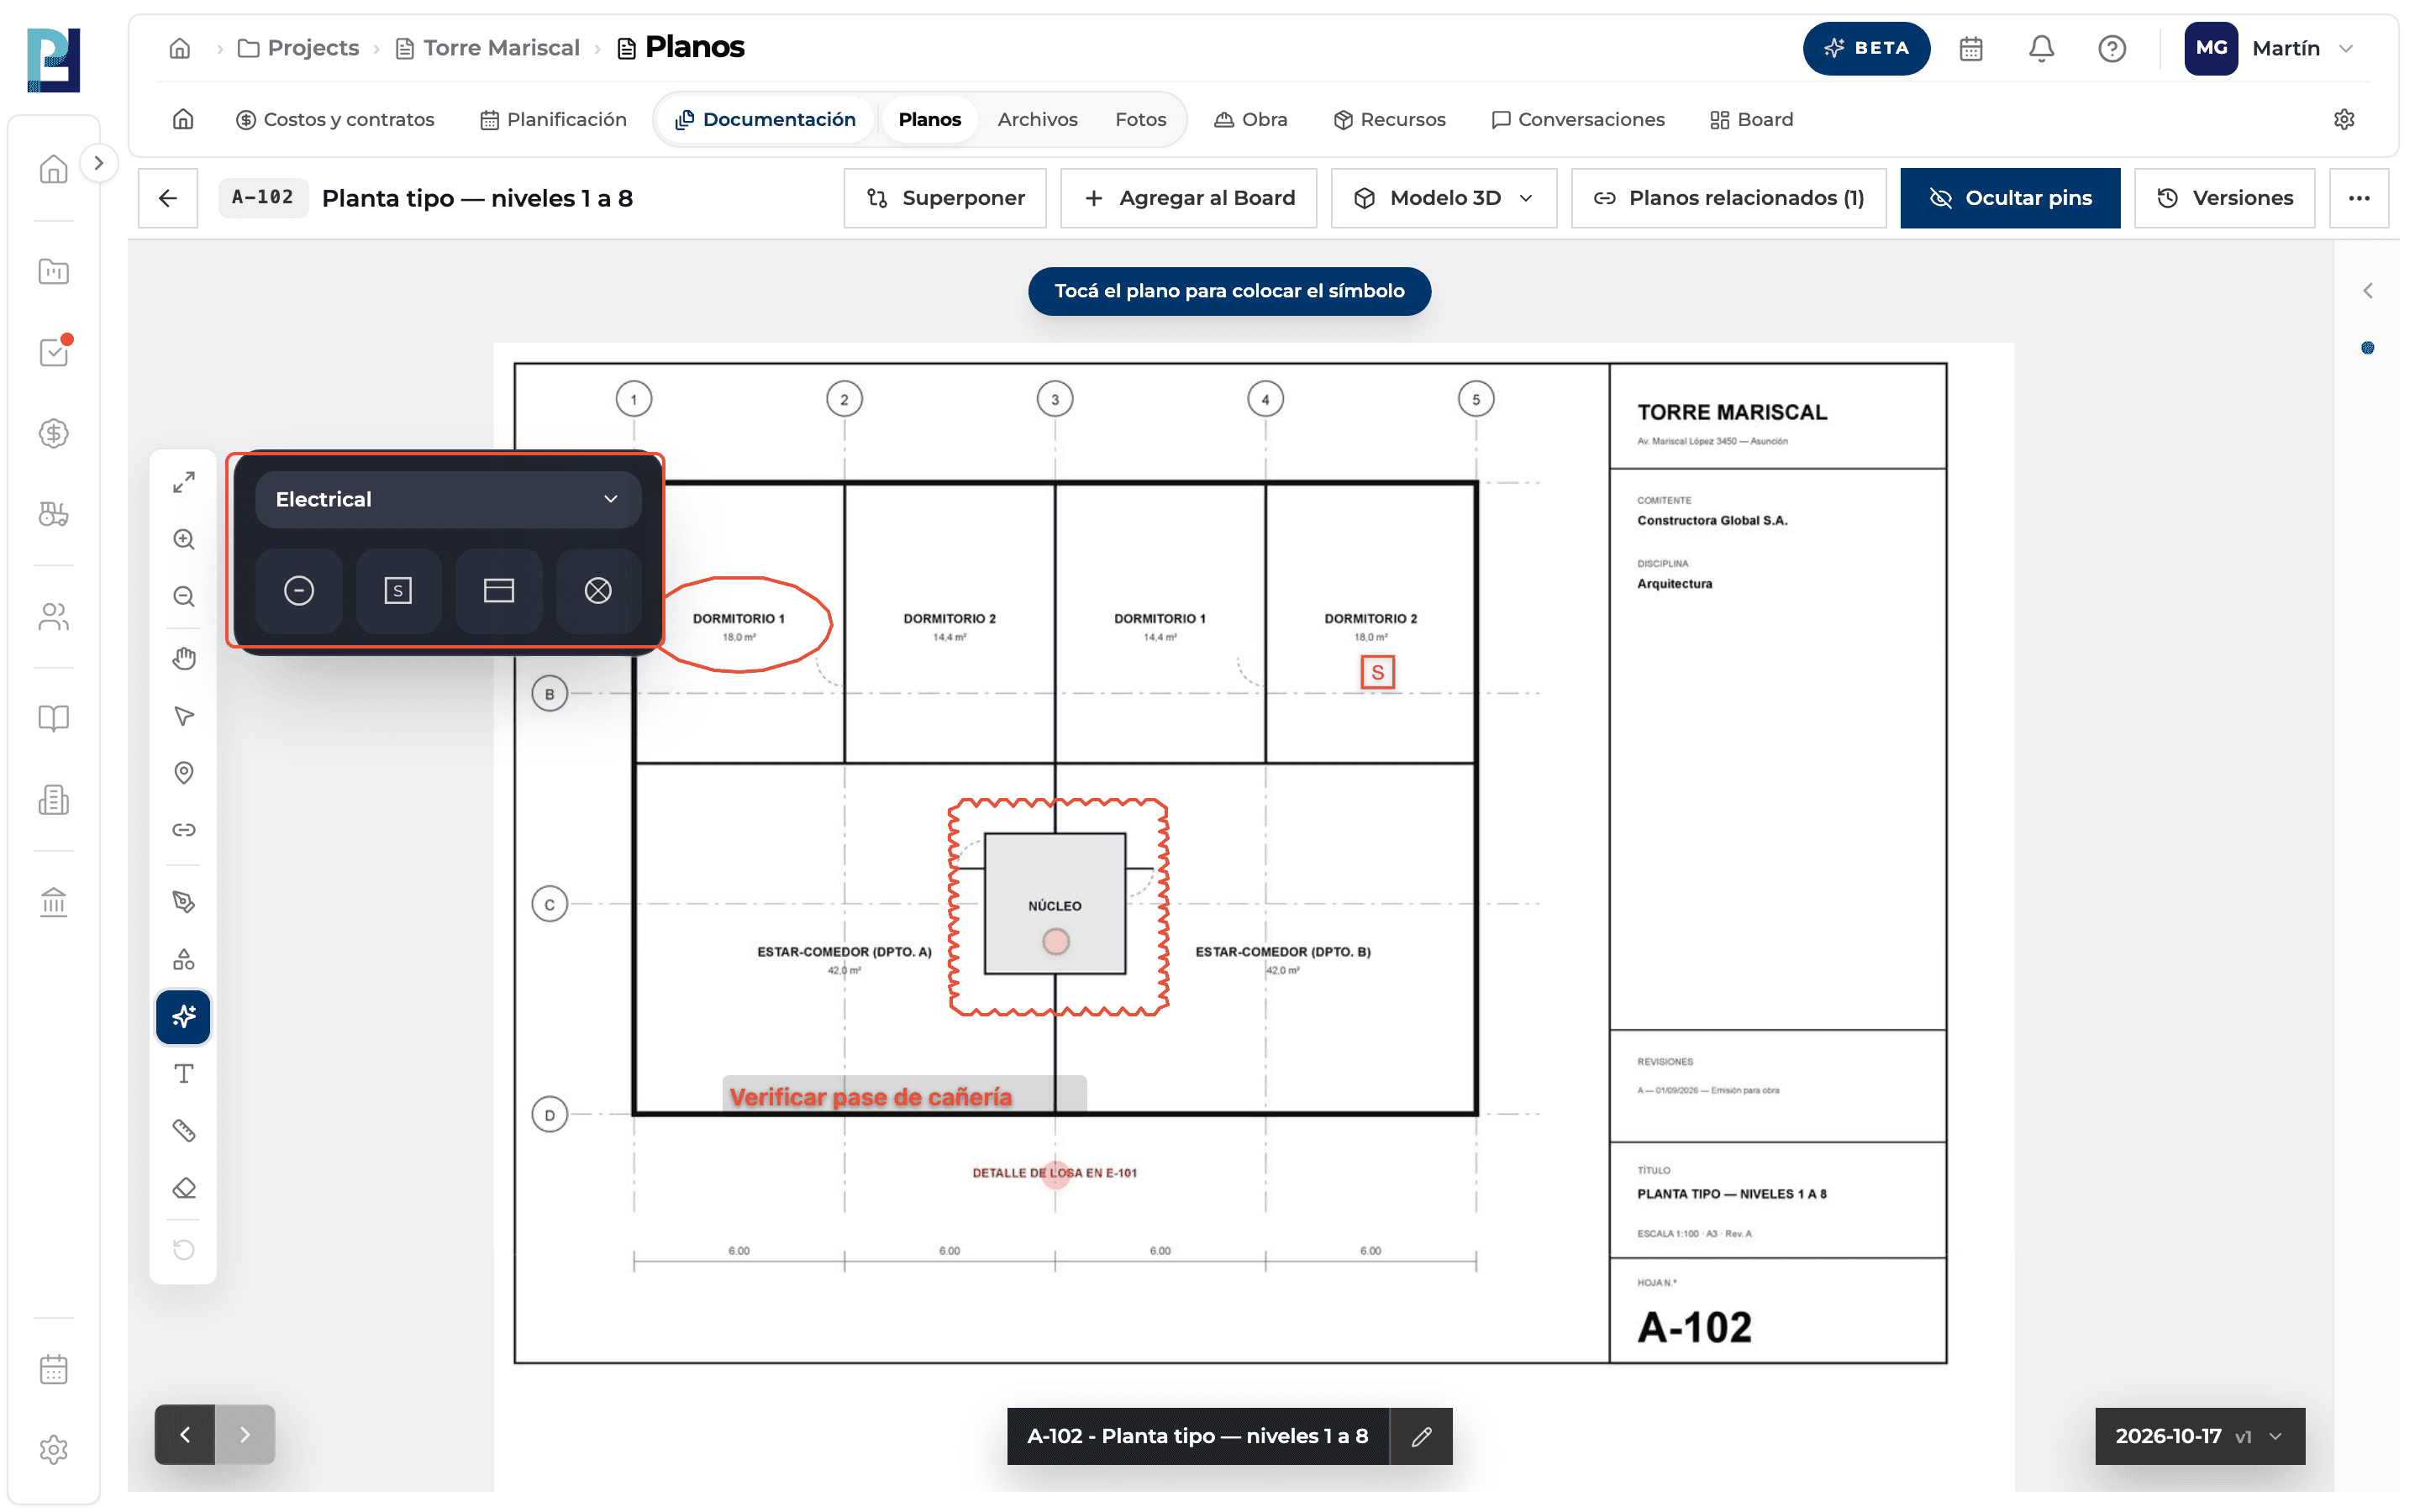Expand the Modelo 3D dropdown
This screenshot has height=1512, width=2420.
point(1443,198)
